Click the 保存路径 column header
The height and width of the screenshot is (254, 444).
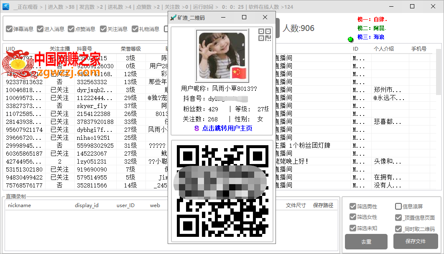323,205
